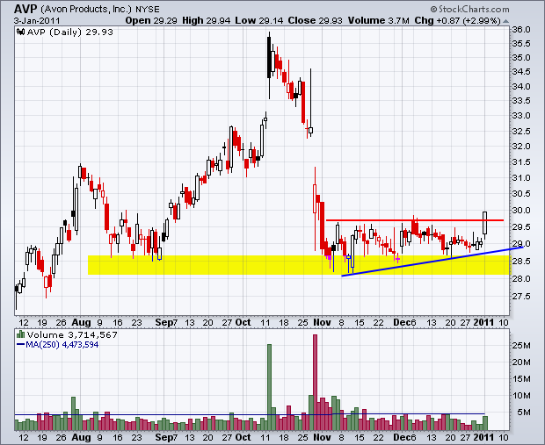Screen dimensions: 545x445
Task: Click the 27.5 price axis label
Action: click(521, 297)
